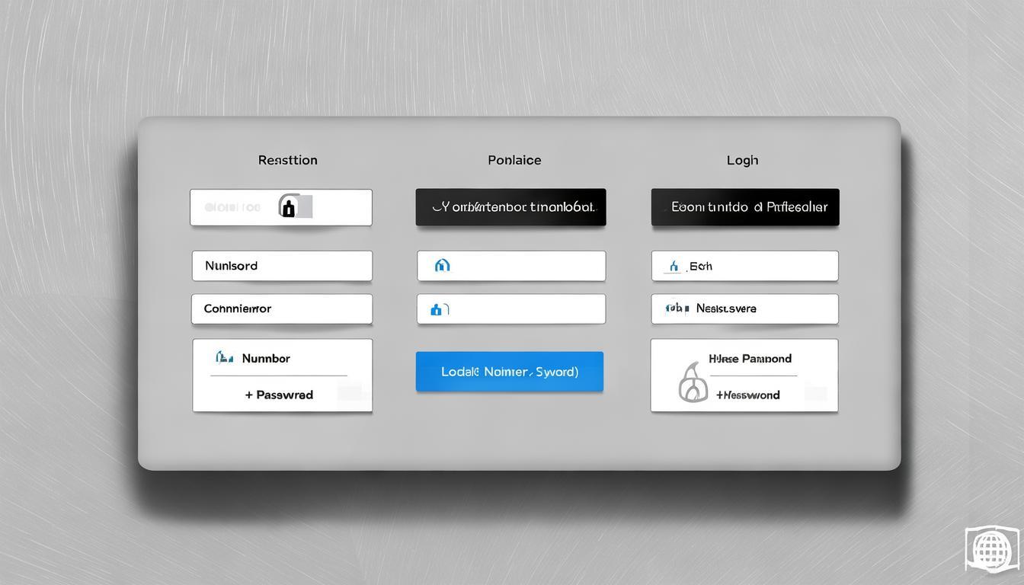
Task: Click the black Yornbfartenbor tinanlobal button
Action: click(x=510, y=207)
